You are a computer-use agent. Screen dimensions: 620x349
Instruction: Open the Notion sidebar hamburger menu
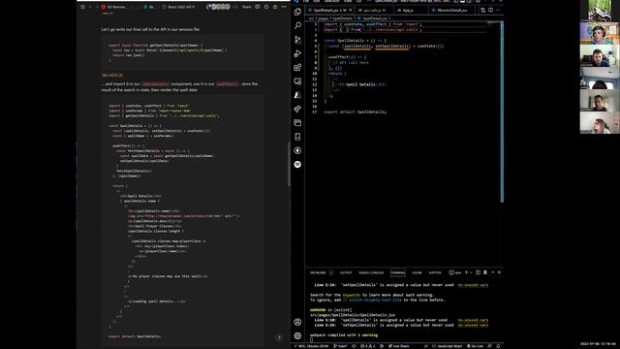point(82,7)
